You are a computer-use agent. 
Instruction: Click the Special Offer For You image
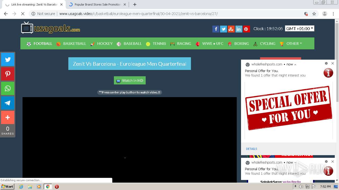(x=289, y=110)
